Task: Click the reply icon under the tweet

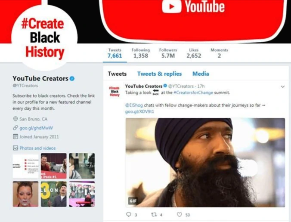Action: 129,215
